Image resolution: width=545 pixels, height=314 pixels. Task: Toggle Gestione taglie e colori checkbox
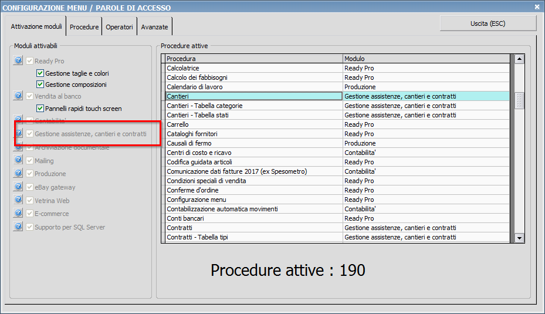(x=40, y=73)
